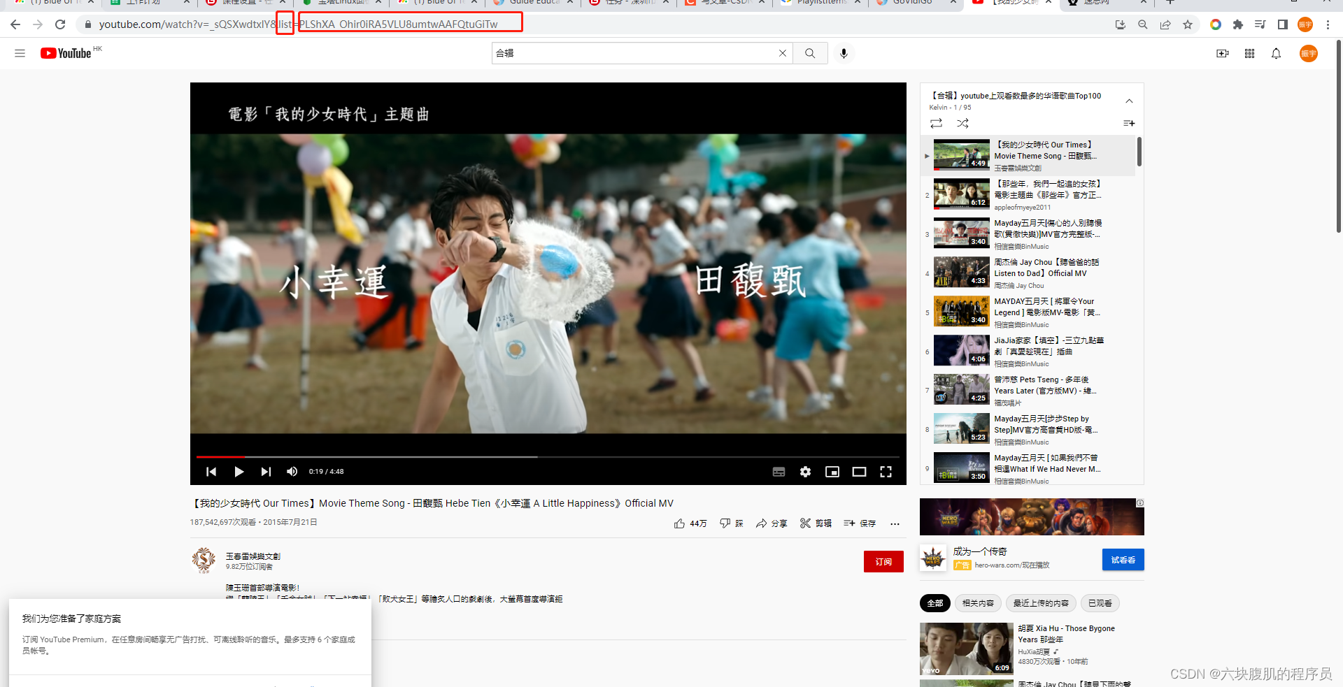Go to previous video
1343x687 pixels.
[211, 472]
